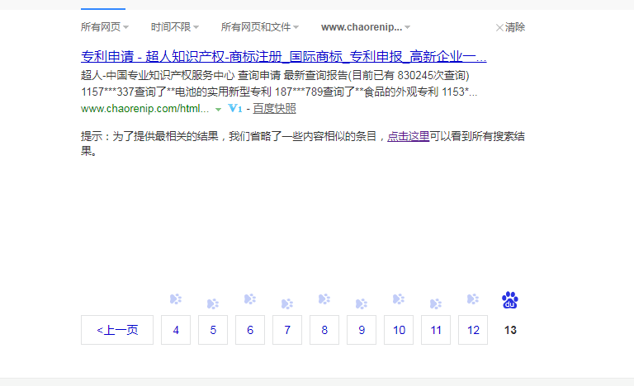
Task: Click the blue Baidu 'du' paw icon
Action: (510, 300)
